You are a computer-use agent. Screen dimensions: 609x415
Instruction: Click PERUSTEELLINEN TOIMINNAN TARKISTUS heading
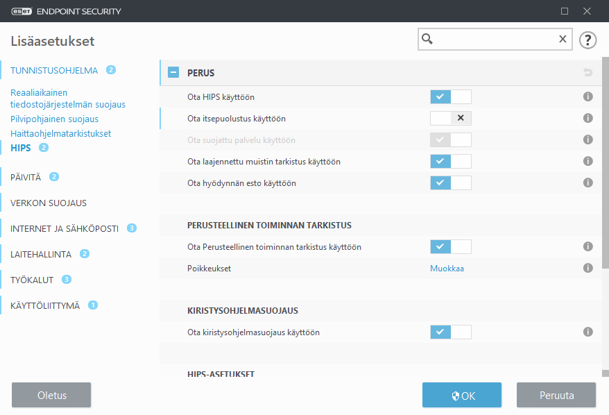(x=269, y=226)
